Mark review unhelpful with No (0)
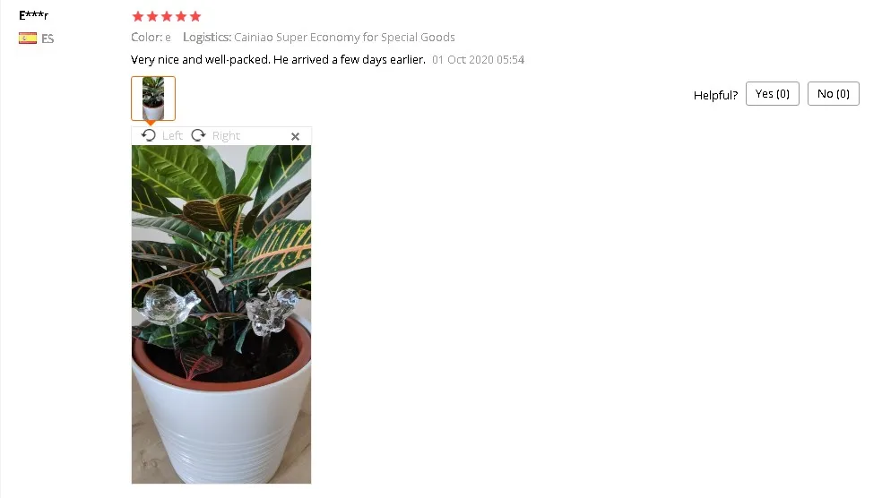The height and width of the screenshot is (498, 882). pyautogui.click(x=833, y=94)
